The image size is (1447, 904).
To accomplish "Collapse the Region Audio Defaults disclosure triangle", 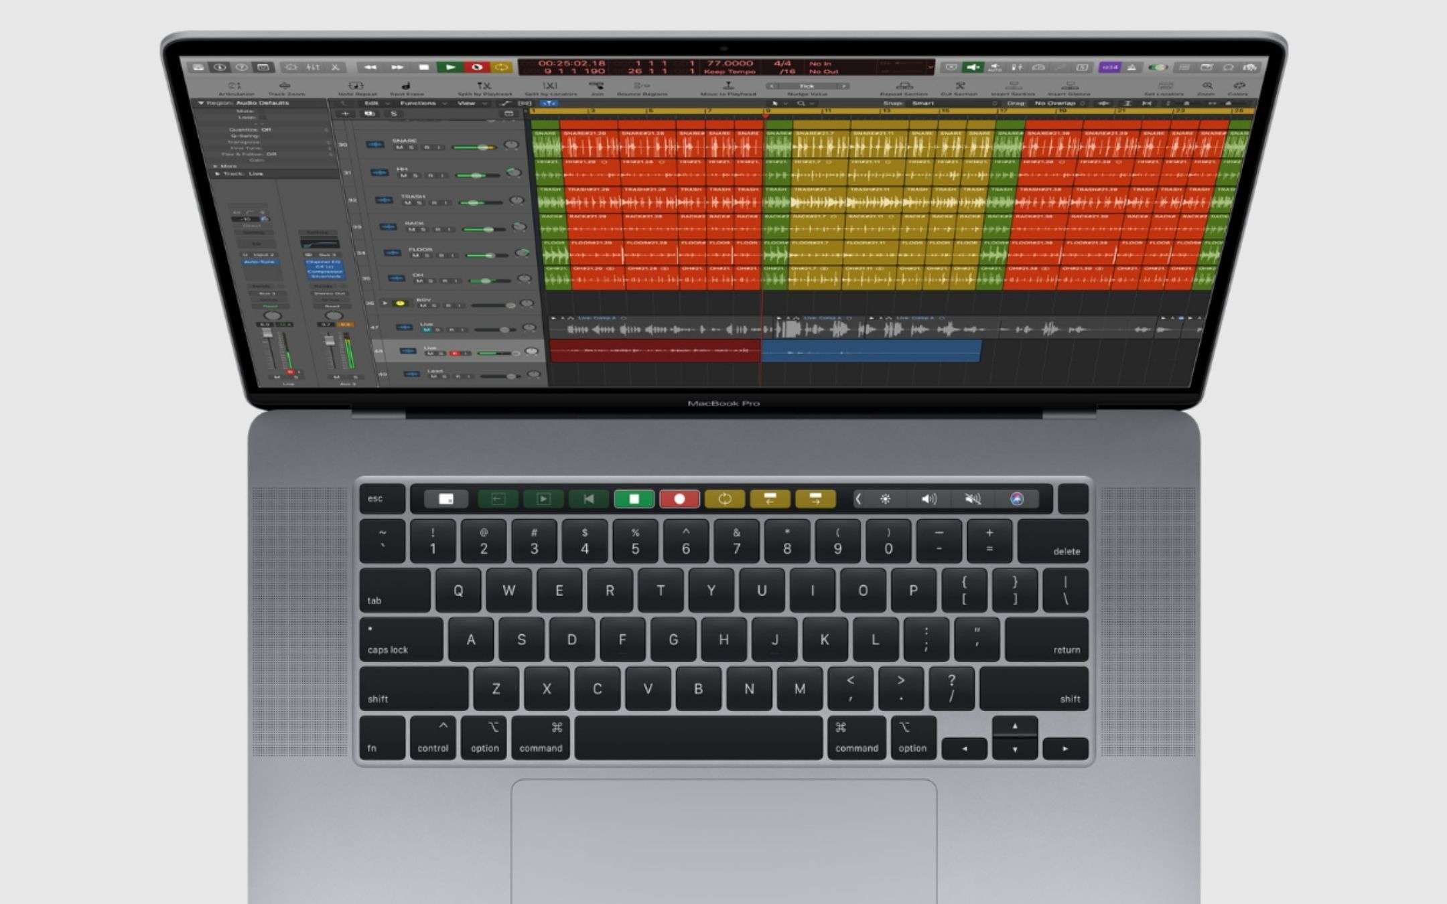I will pos(200,103).
